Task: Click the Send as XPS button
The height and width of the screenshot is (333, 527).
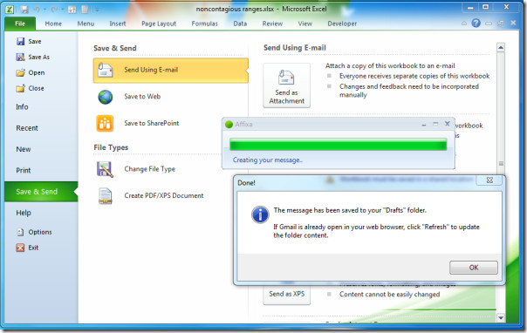Action: 287,294
